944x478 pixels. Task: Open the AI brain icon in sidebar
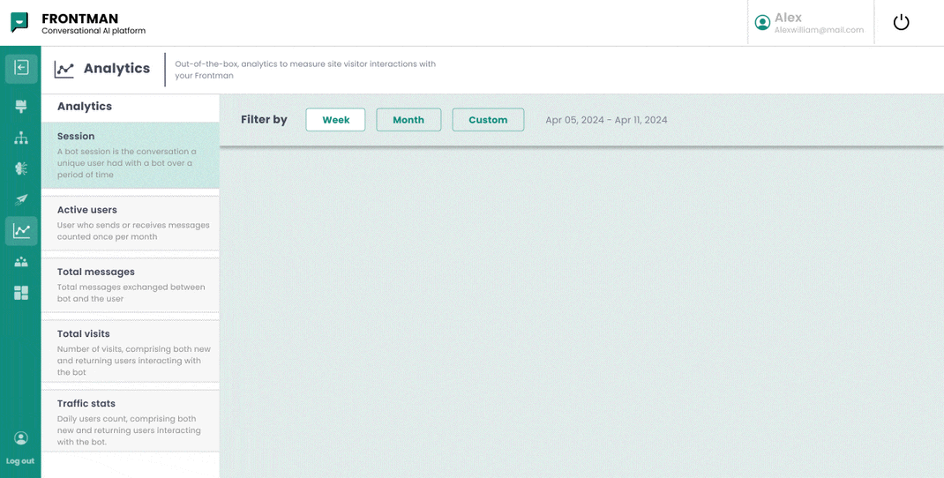(21, 168)
